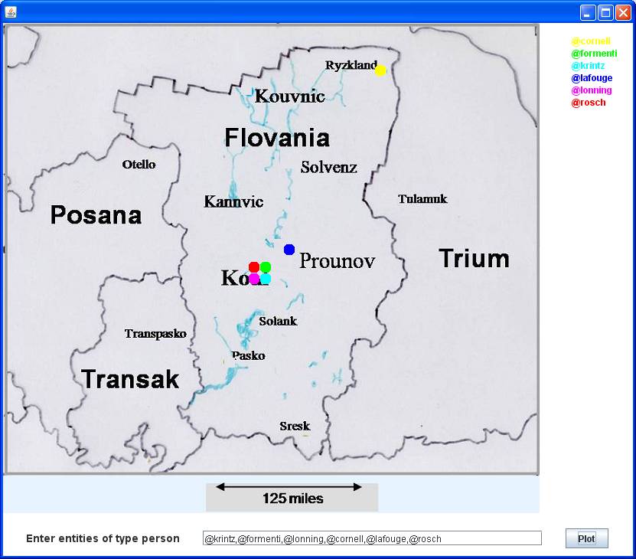Maximize the application window

[x=605, y=12]
